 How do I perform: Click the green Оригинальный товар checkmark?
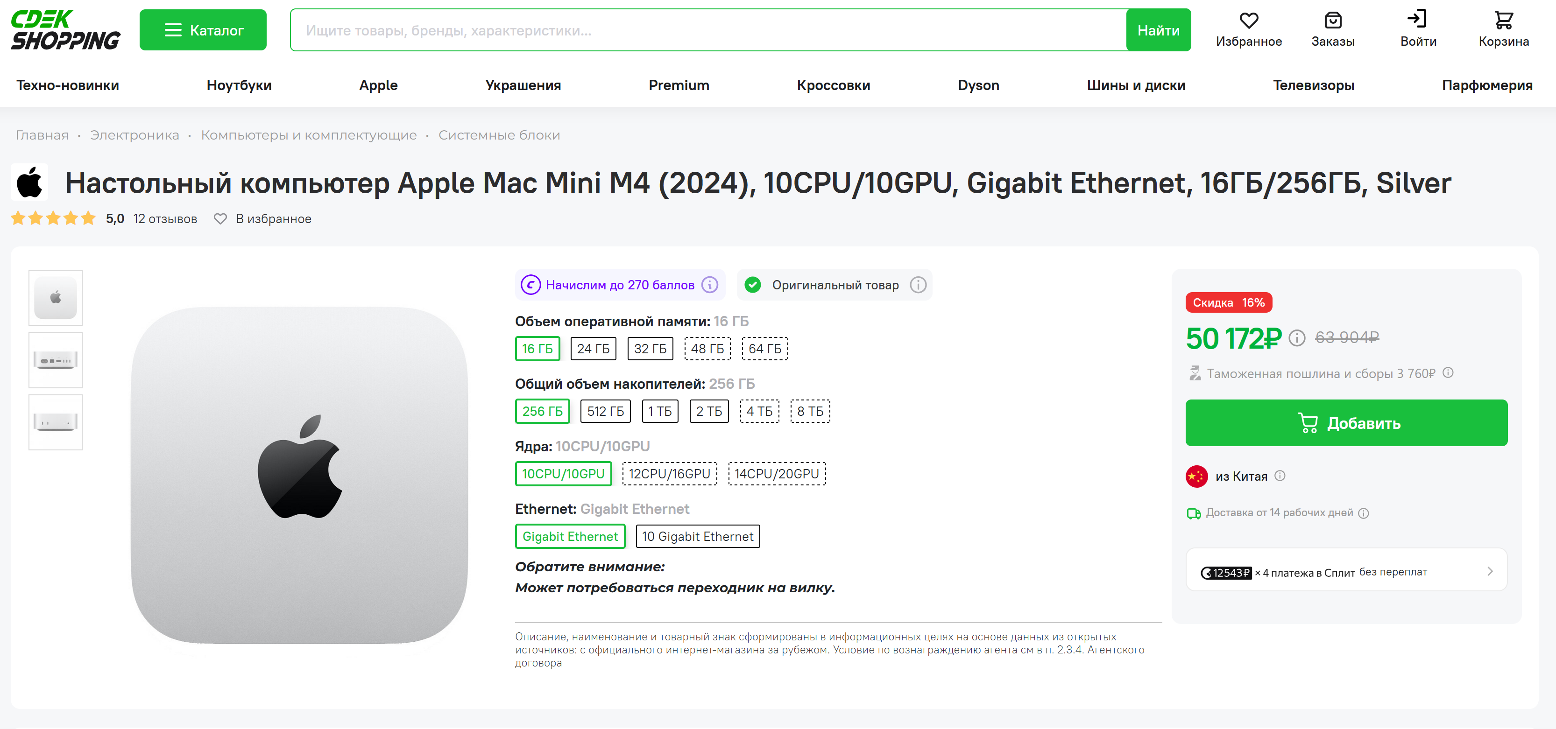753,284
